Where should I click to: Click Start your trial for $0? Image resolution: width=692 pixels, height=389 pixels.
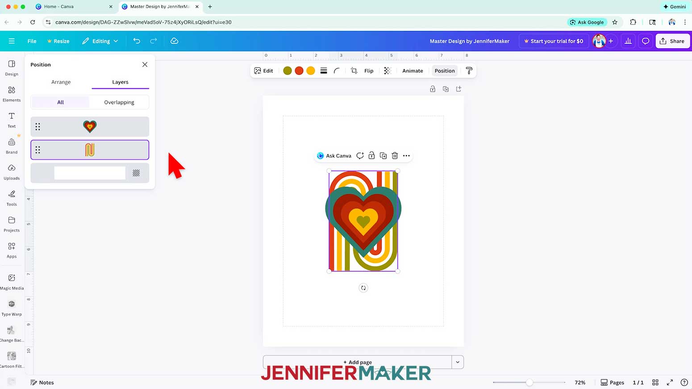[553, 41]
